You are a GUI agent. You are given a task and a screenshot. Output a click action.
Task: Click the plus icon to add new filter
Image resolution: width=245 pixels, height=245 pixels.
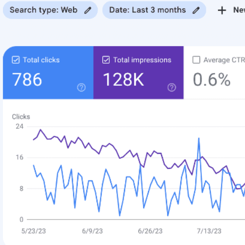(222, 10)
